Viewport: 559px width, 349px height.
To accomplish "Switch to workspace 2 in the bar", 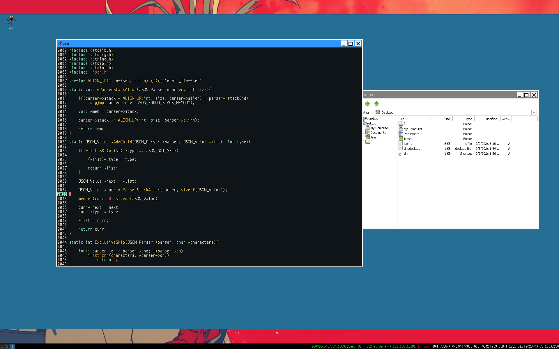I will click(7, 346).
